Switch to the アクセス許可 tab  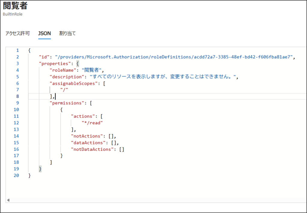(17, 34)
